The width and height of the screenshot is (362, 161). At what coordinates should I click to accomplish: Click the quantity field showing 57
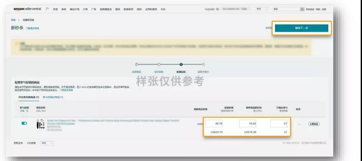coord(279,124)
